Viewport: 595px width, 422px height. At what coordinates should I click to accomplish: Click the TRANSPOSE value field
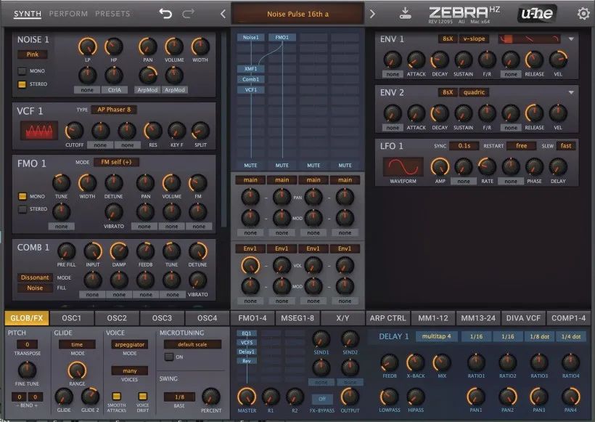(x=27, y=344)
